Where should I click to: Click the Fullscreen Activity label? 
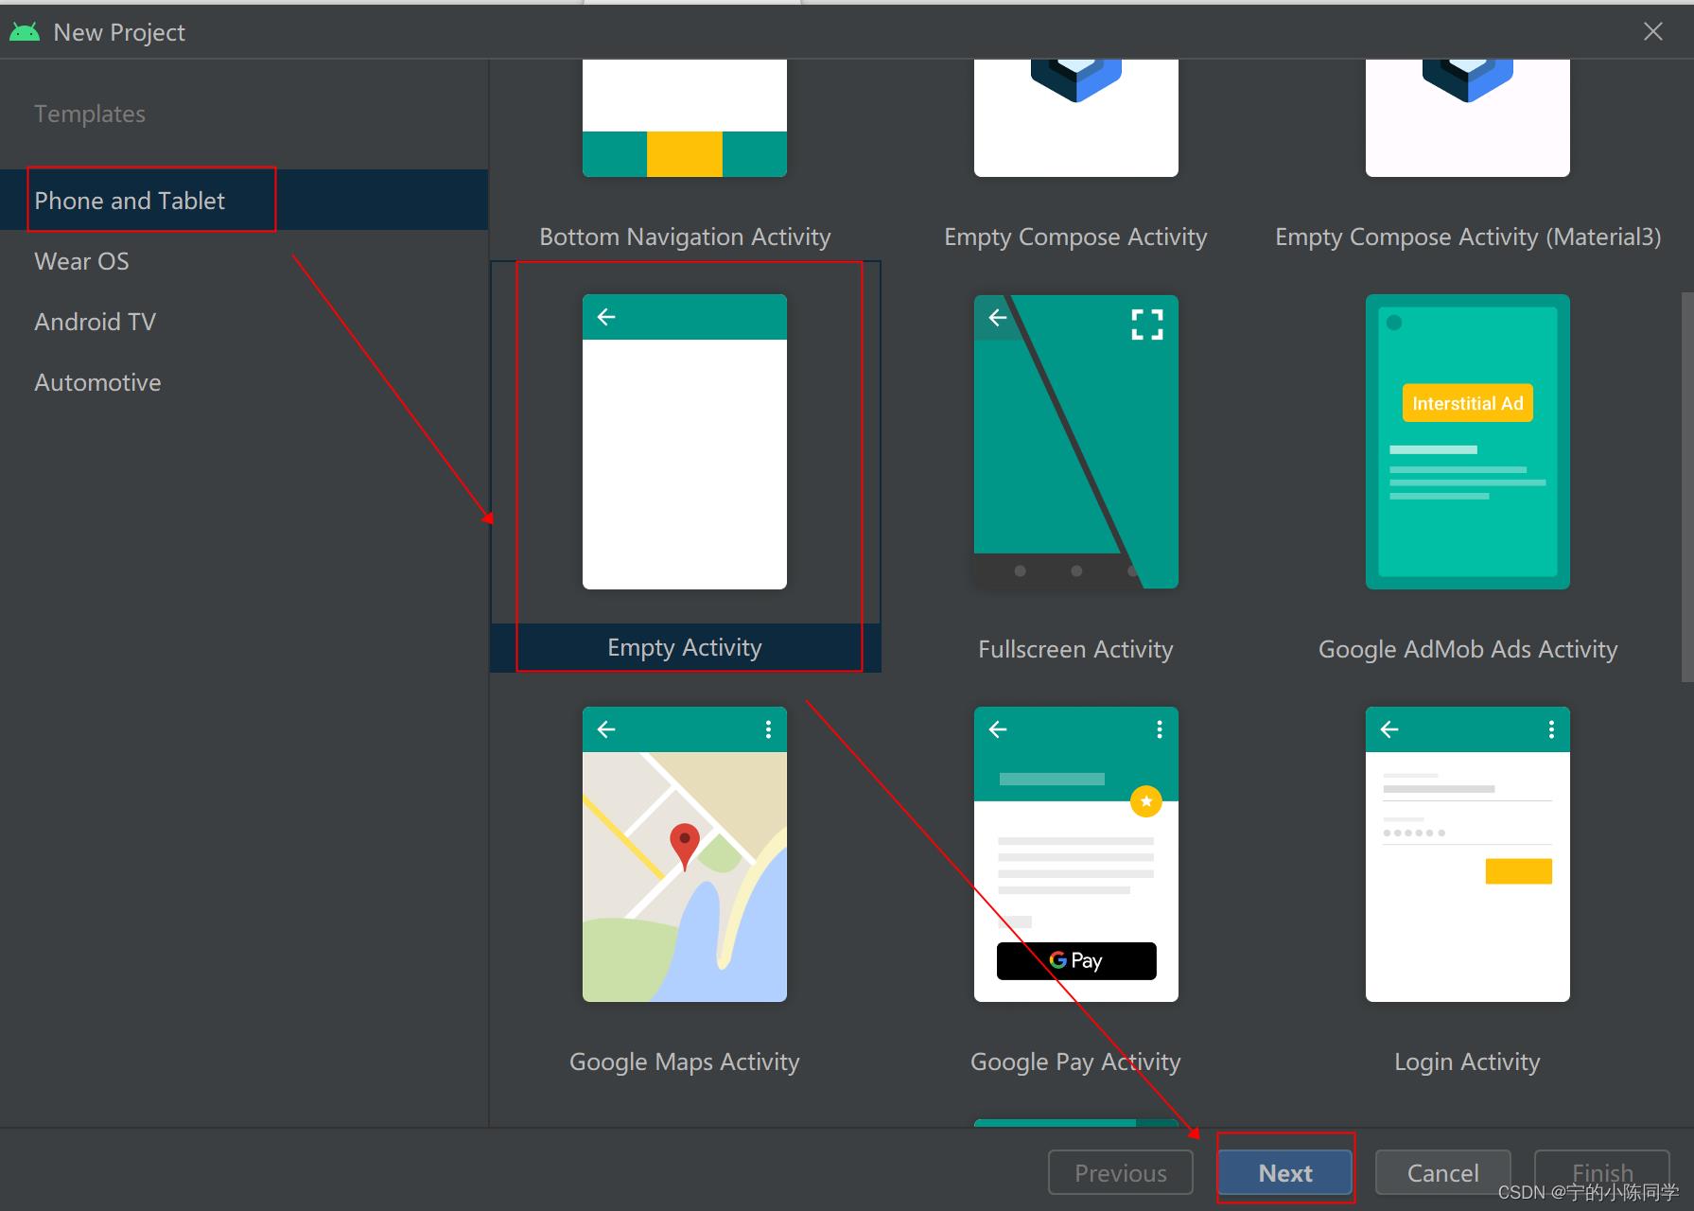(x=1075, y=650)
